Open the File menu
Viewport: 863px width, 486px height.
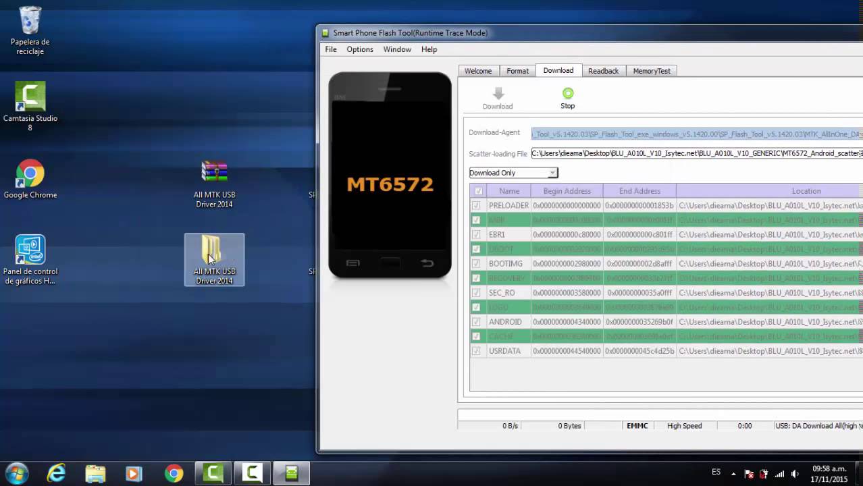coord(331,49)
